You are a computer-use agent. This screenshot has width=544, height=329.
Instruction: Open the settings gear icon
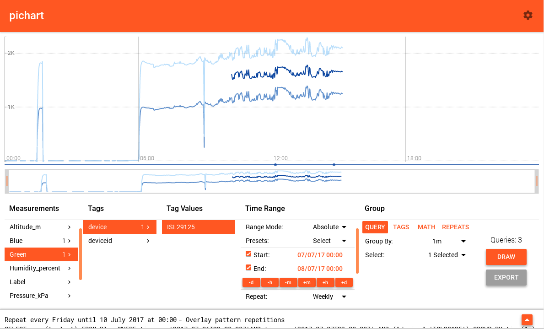tap(528, 15)
